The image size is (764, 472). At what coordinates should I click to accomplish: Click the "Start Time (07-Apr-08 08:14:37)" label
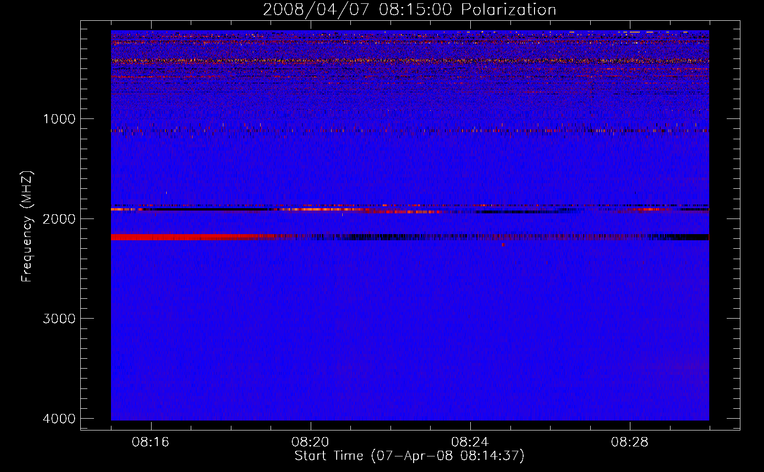click(409, 456)
